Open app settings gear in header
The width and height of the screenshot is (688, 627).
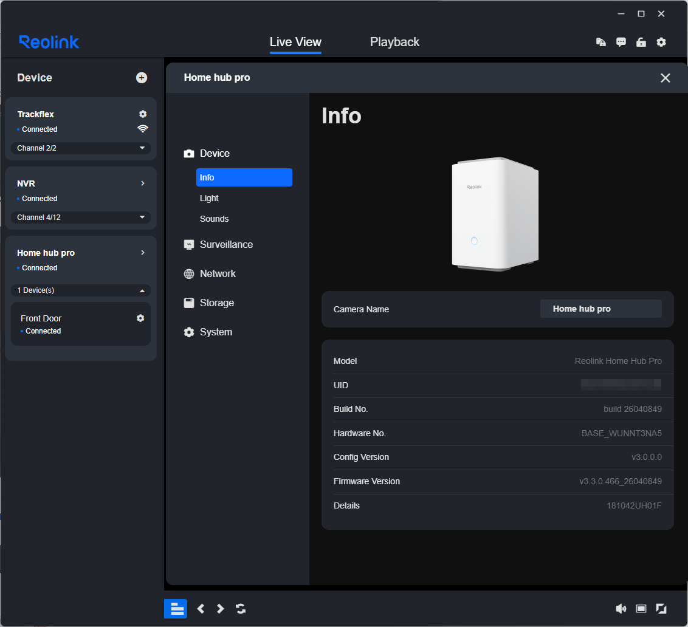[661, 42]
